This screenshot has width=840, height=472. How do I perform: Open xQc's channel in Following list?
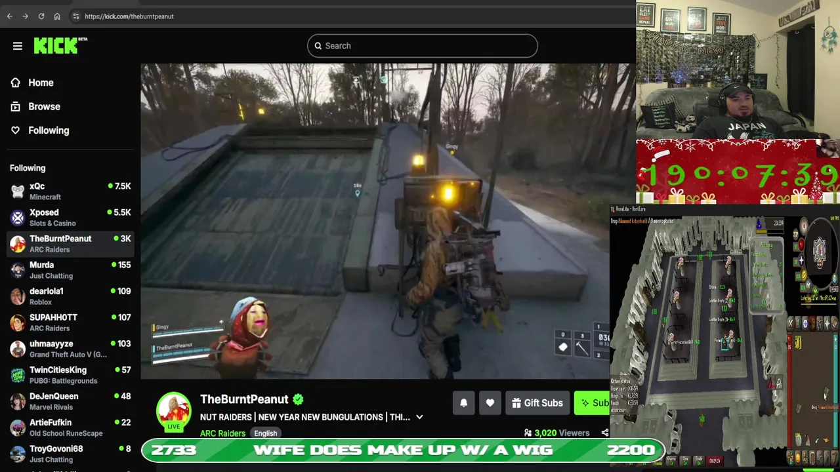coord(70,191)
